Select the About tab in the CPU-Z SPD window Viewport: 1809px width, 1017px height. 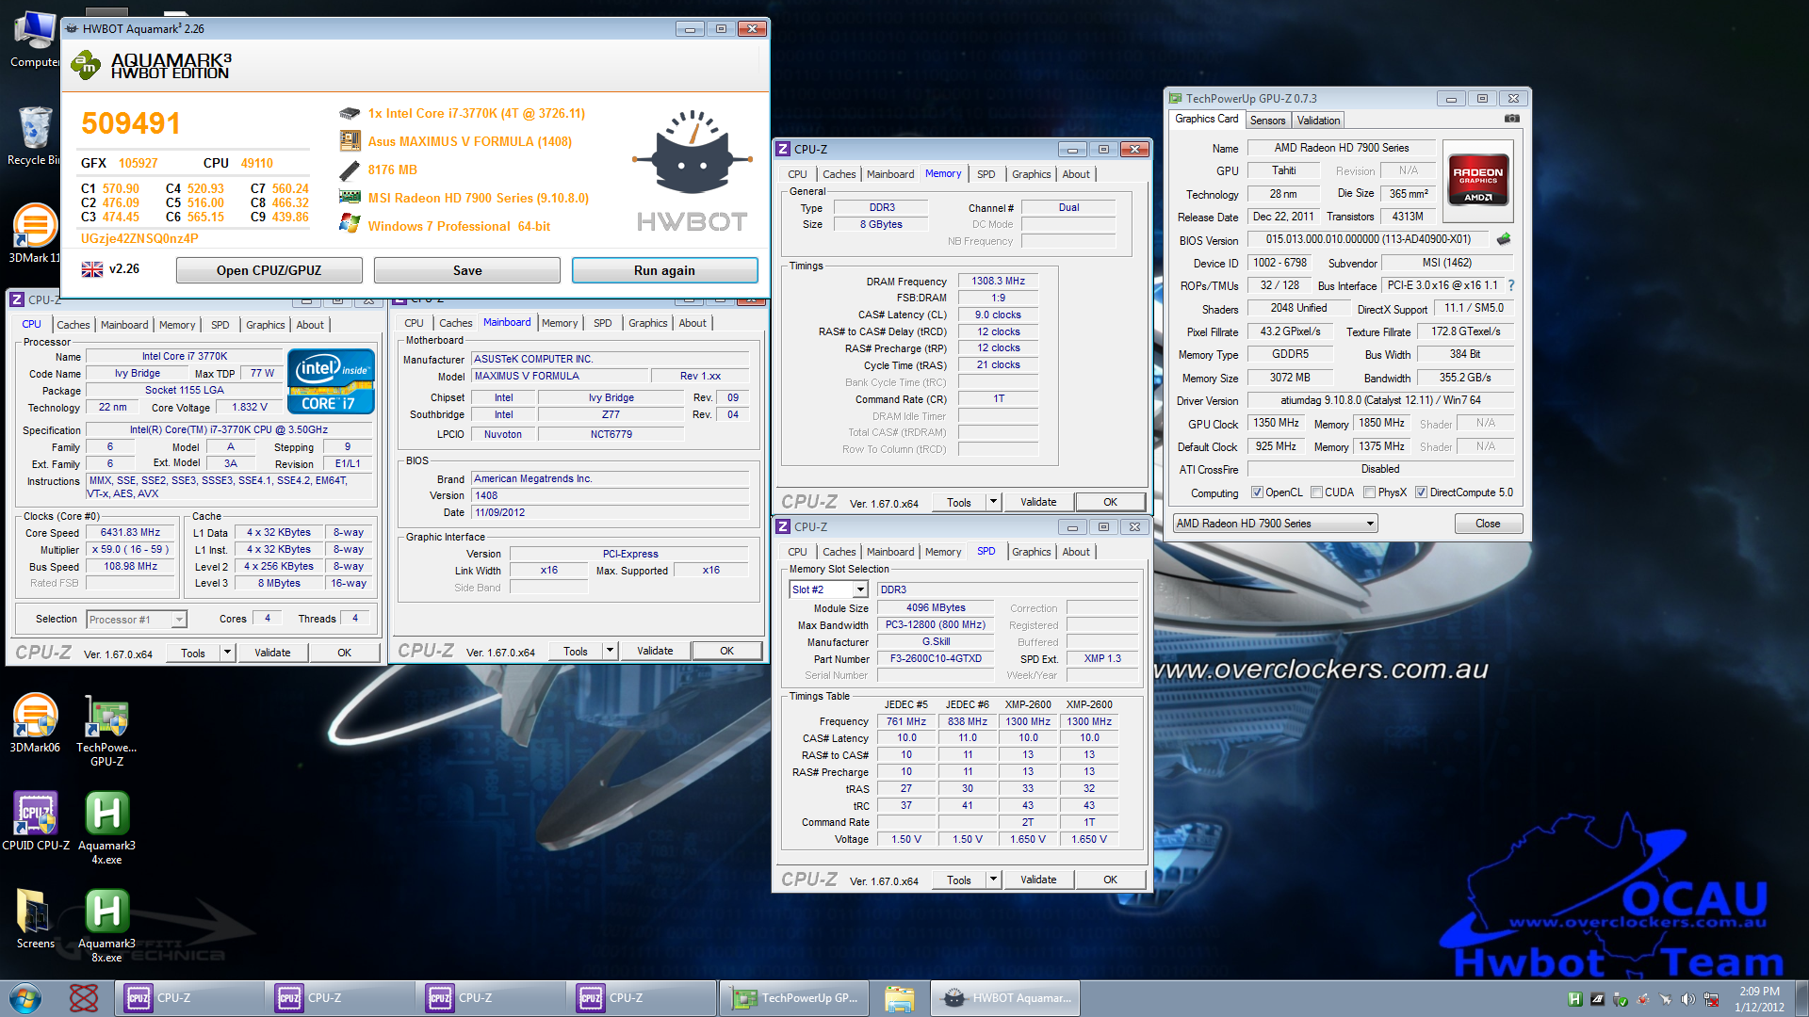point(1076,552)
